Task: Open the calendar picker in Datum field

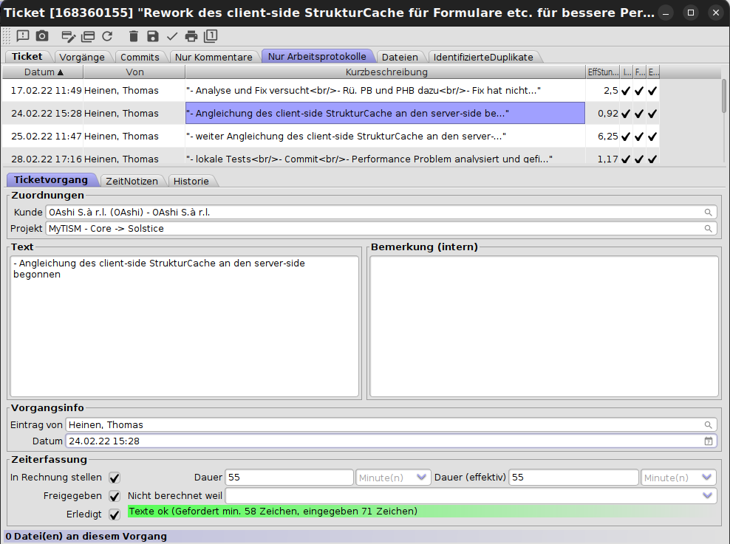Action: pyautogui.click(x=709, y=441)
